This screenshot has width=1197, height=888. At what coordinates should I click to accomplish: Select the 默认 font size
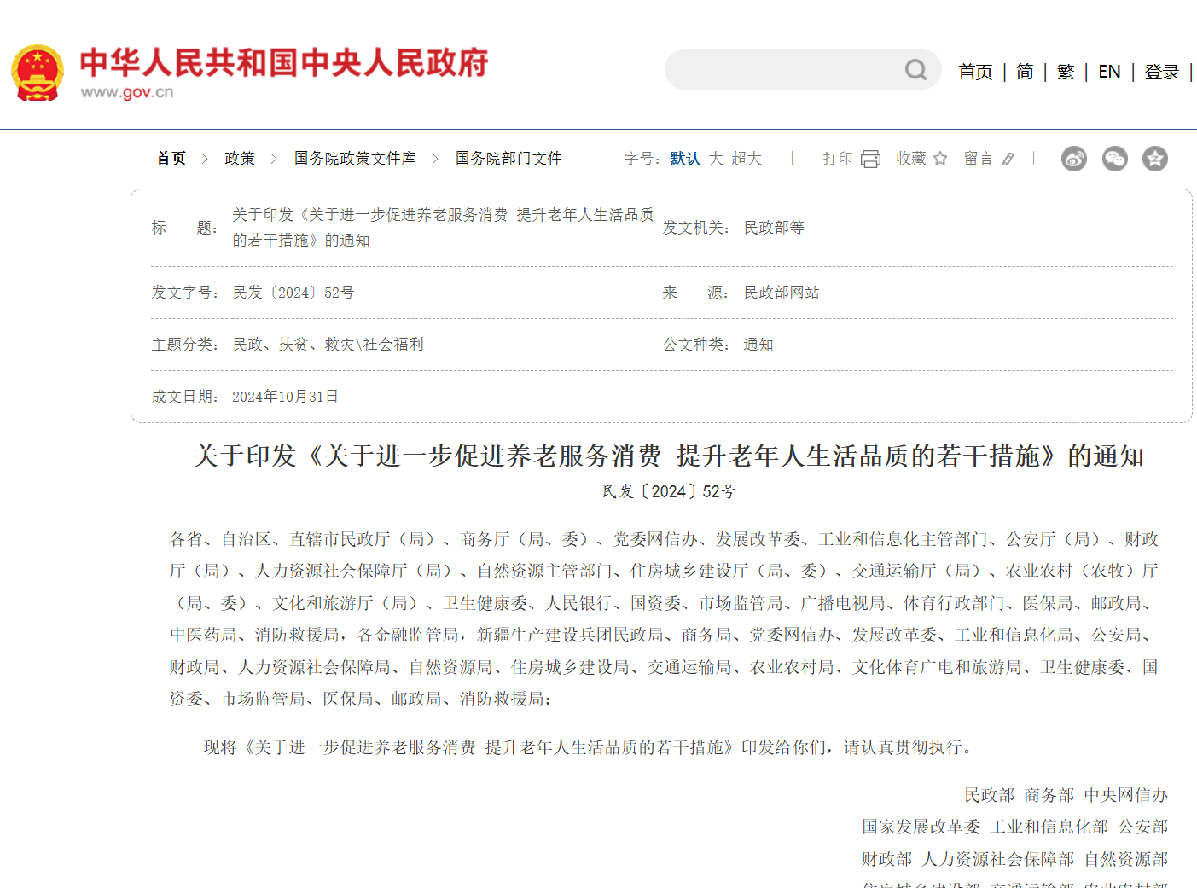[x=684, y=159]
